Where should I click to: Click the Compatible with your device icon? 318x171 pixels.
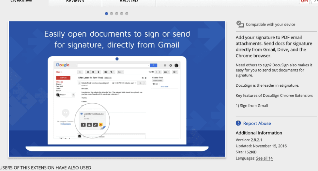click(x=240, y=24)
